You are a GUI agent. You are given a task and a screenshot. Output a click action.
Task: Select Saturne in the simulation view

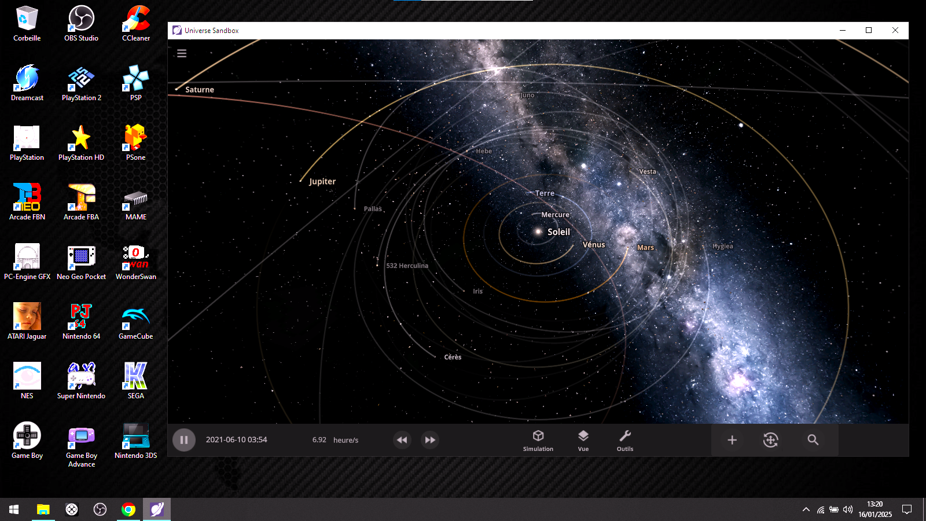pos(199,90)
